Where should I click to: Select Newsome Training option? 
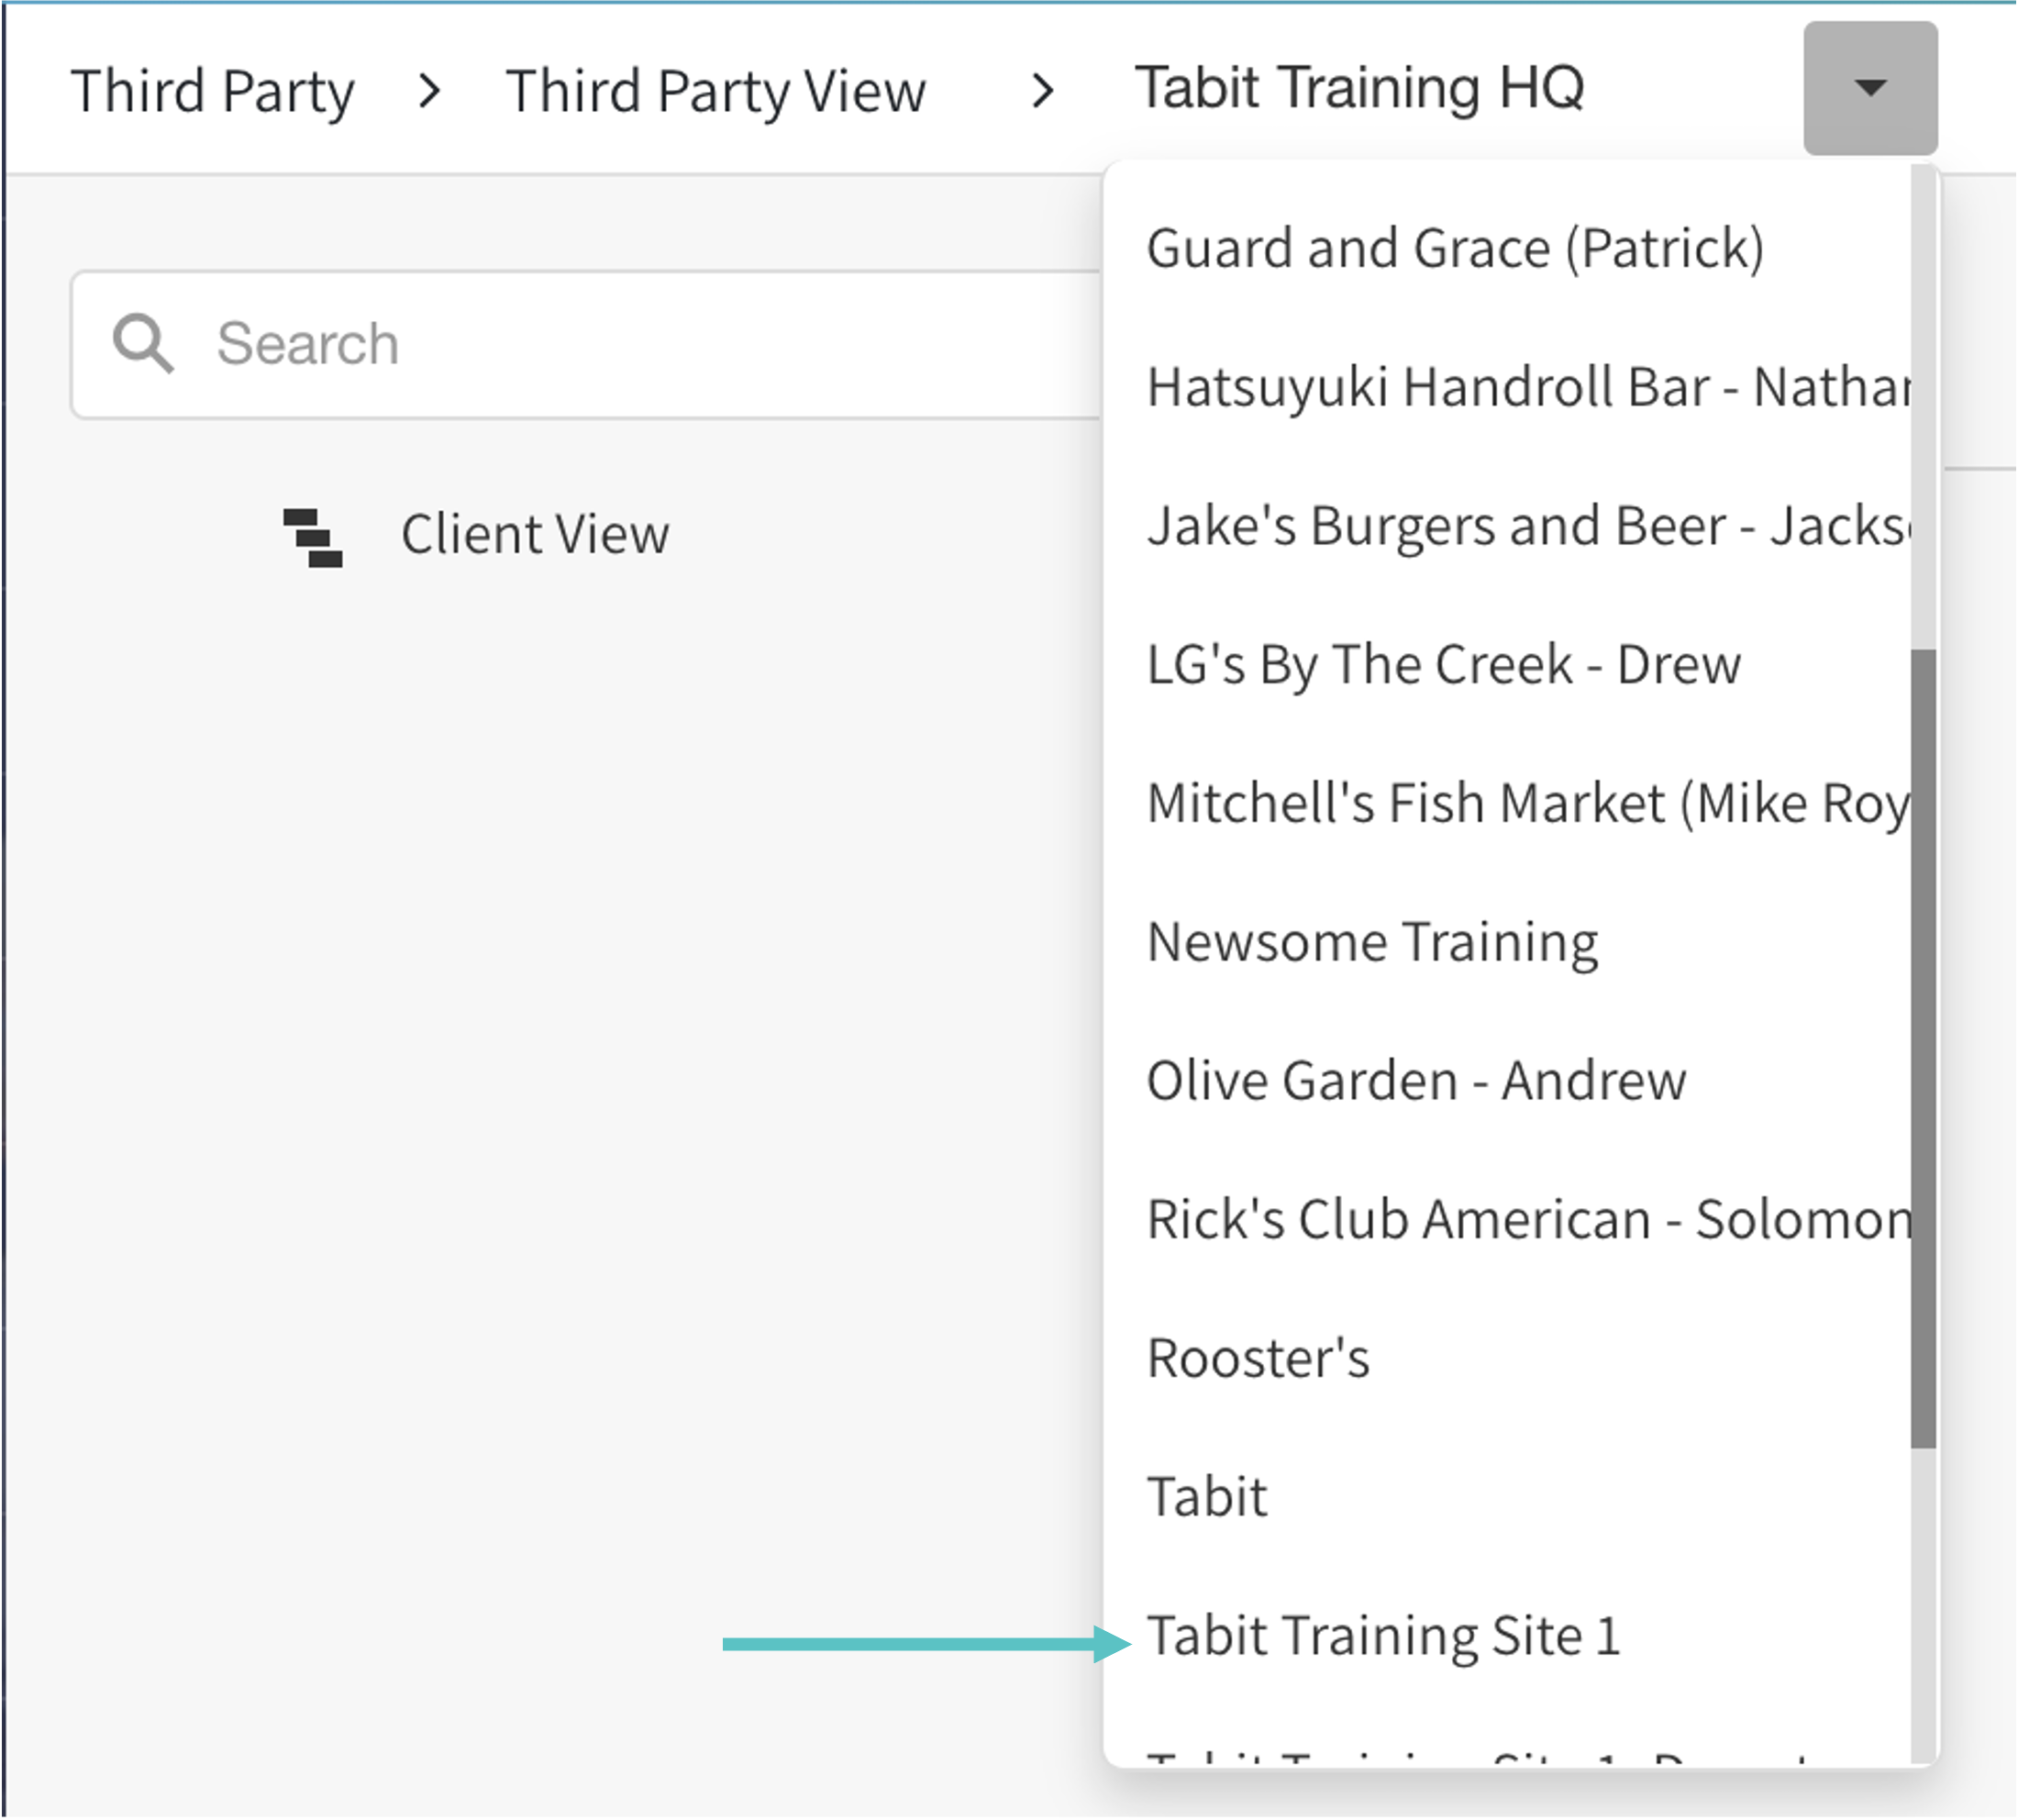pyautogui.click(x=1372, y=942)
